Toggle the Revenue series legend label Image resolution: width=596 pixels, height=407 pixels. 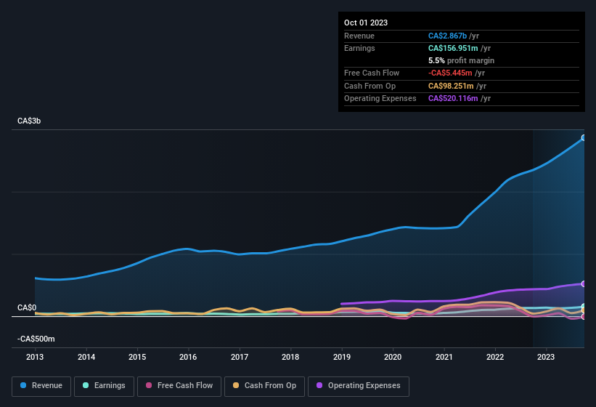[x=47, y=386]
